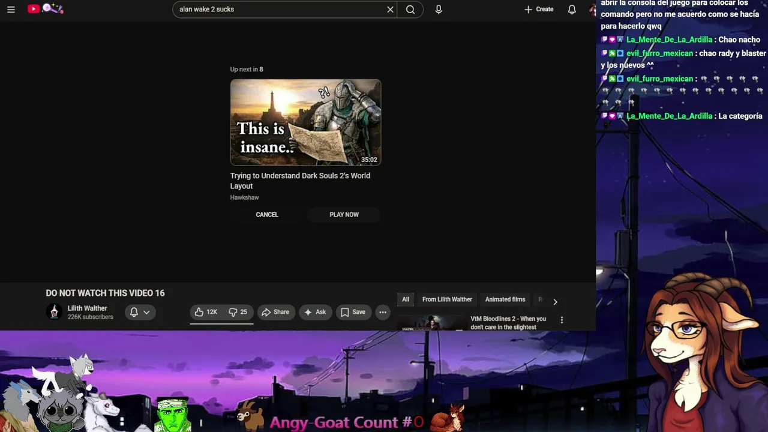This screenshot has width=768, height=432.
Task: Play the next video now
Action: 344,215
